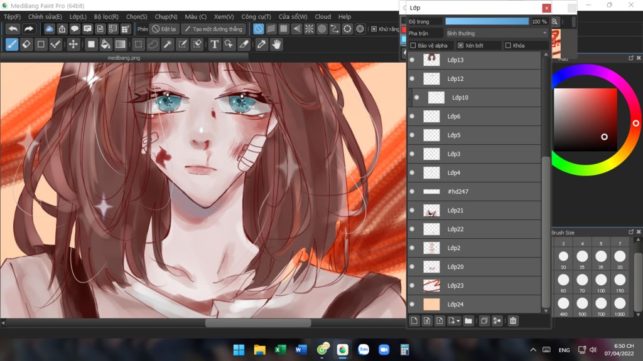Select the Eraser tool
This screenshot has height=361, width=643.
26,44
